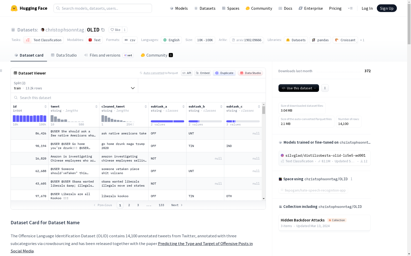Expand the +1 more libraries

click(362, 40)
